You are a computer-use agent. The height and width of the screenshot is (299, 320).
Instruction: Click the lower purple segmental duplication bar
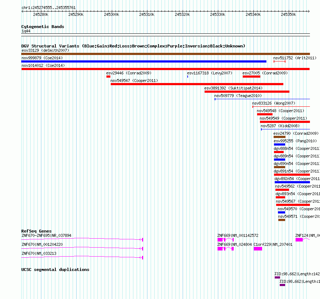click(x=283, y=285)
